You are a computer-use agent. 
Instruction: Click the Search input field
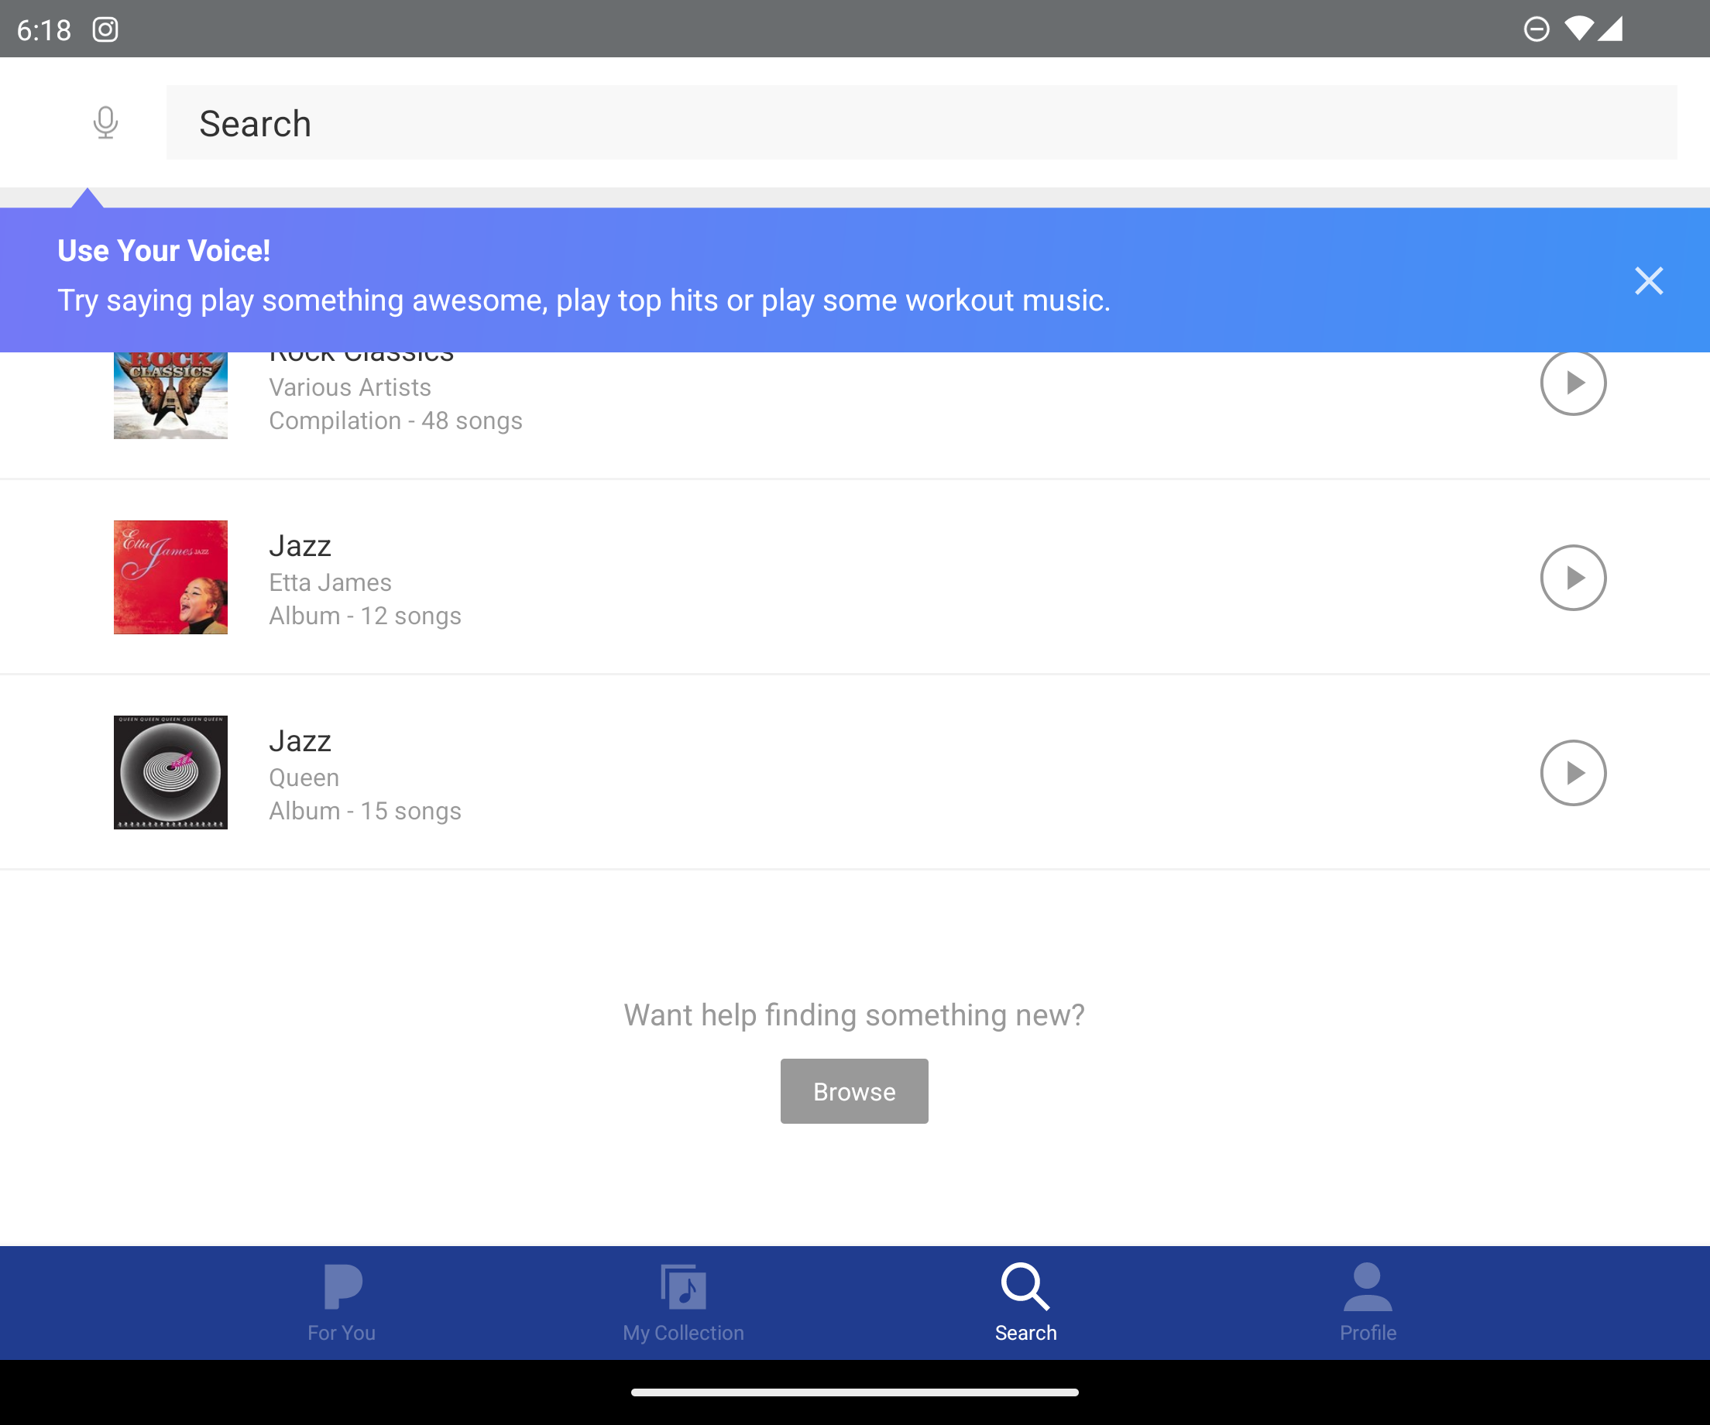920,123
